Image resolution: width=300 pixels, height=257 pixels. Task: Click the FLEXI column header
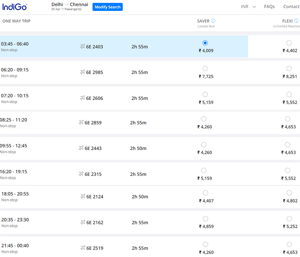[287, 21]
